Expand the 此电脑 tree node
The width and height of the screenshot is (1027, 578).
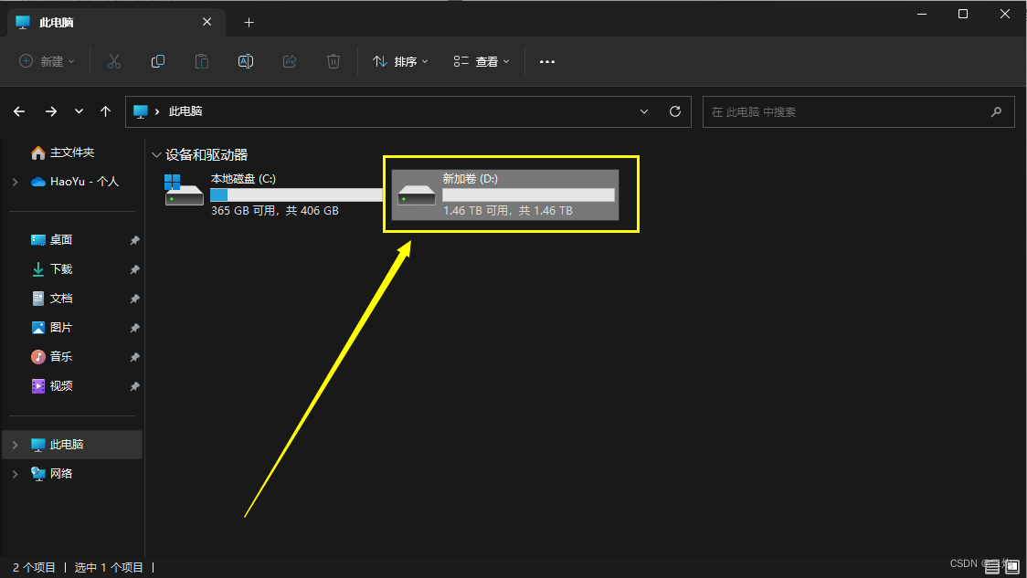(15, 445)
